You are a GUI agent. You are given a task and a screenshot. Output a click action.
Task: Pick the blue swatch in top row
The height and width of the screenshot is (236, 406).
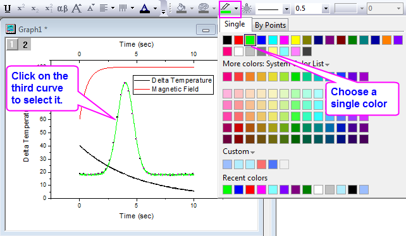[x=261, y=40]
